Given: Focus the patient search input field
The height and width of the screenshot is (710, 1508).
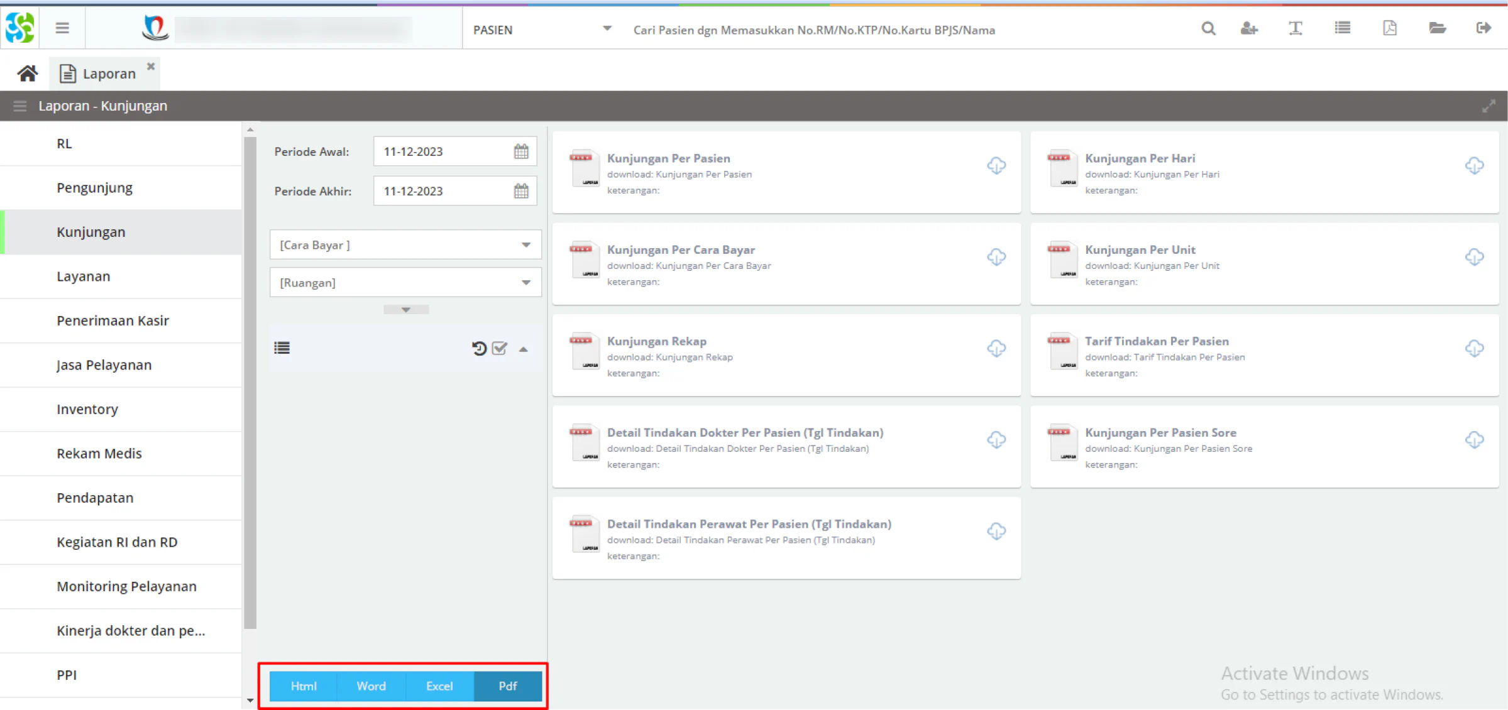Looking at the screenshot, I should tap(905, 30).
